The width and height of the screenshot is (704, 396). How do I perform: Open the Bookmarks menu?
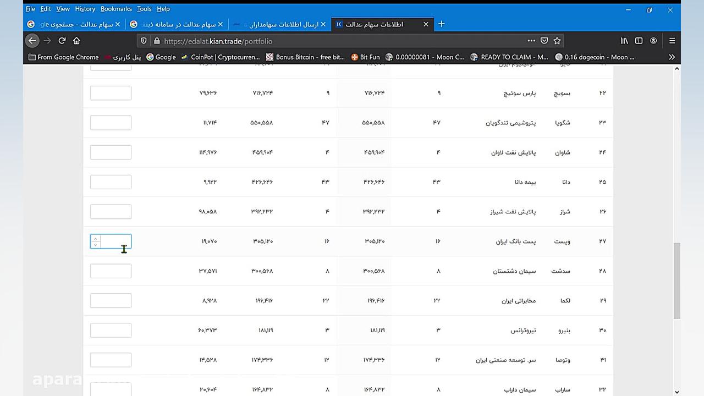(116, 9)
